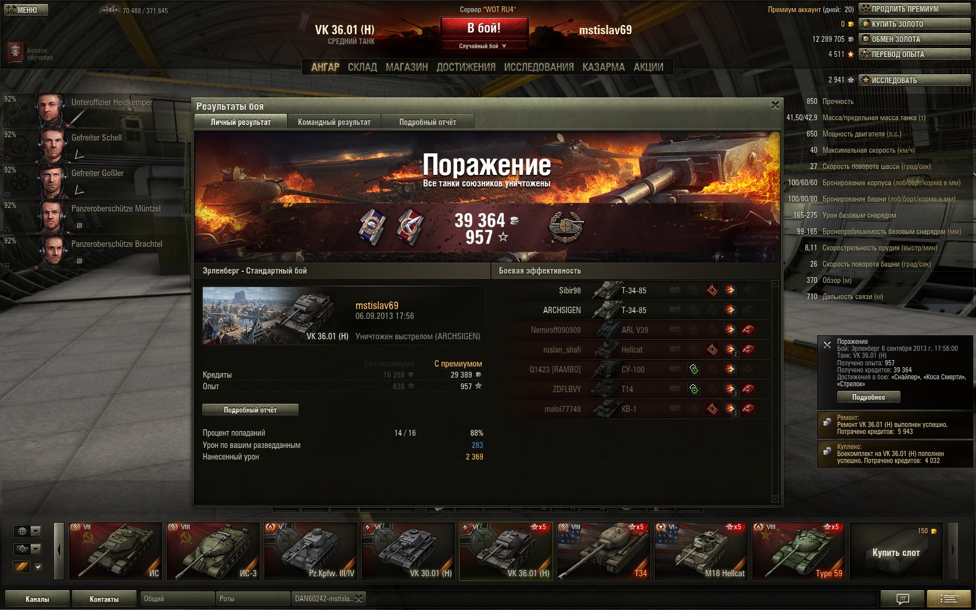Switch to Командный результат tab
This screenshot has width=976, height=610.
click(334, 122)
